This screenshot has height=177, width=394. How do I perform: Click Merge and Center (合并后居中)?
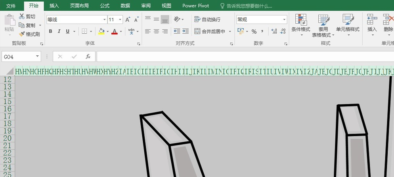coord(210,31)
